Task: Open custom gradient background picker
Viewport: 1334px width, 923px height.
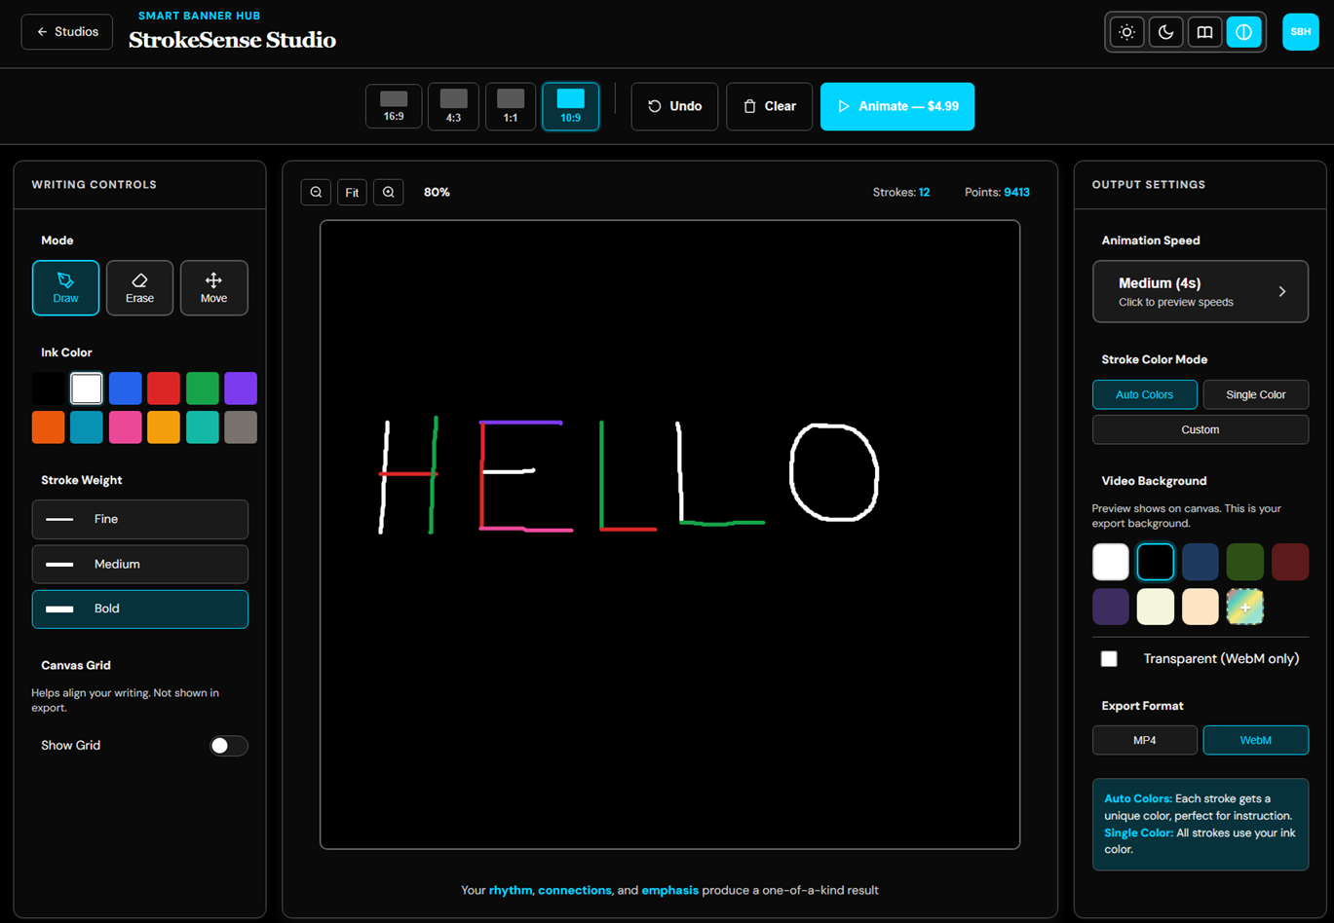Action: (1244, 607)
